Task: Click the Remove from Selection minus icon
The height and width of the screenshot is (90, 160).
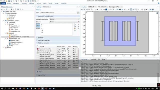Action: point(78,26)
